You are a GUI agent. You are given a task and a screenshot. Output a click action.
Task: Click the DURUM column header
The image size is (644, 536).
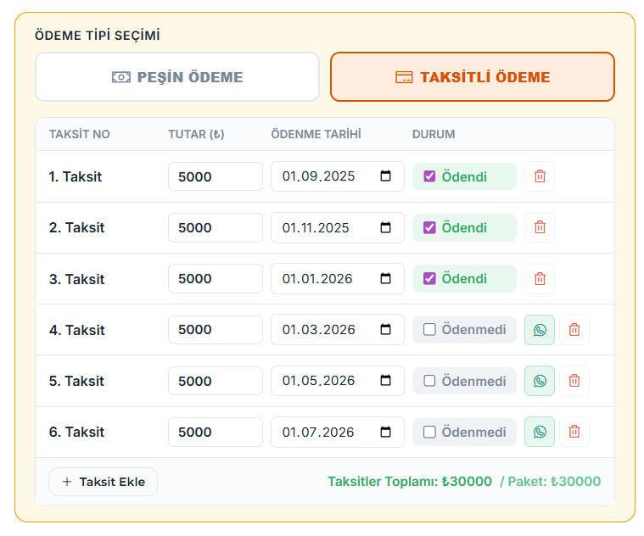[x=434, y=134]
